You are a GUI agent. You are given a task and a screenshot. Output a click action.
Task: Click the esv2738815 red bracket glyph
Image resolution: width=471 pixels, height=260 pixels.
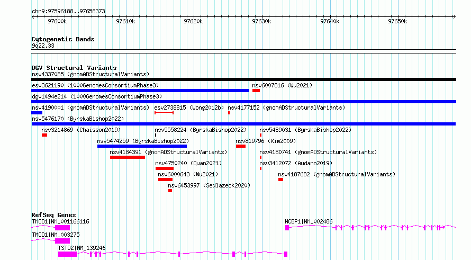point(164,113)
